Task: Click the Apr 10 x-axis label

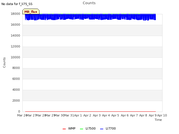Action: coord(162,115)
